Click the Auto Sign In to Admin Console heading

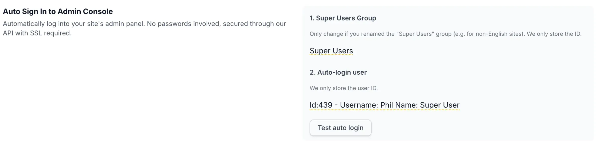point(58,11)
